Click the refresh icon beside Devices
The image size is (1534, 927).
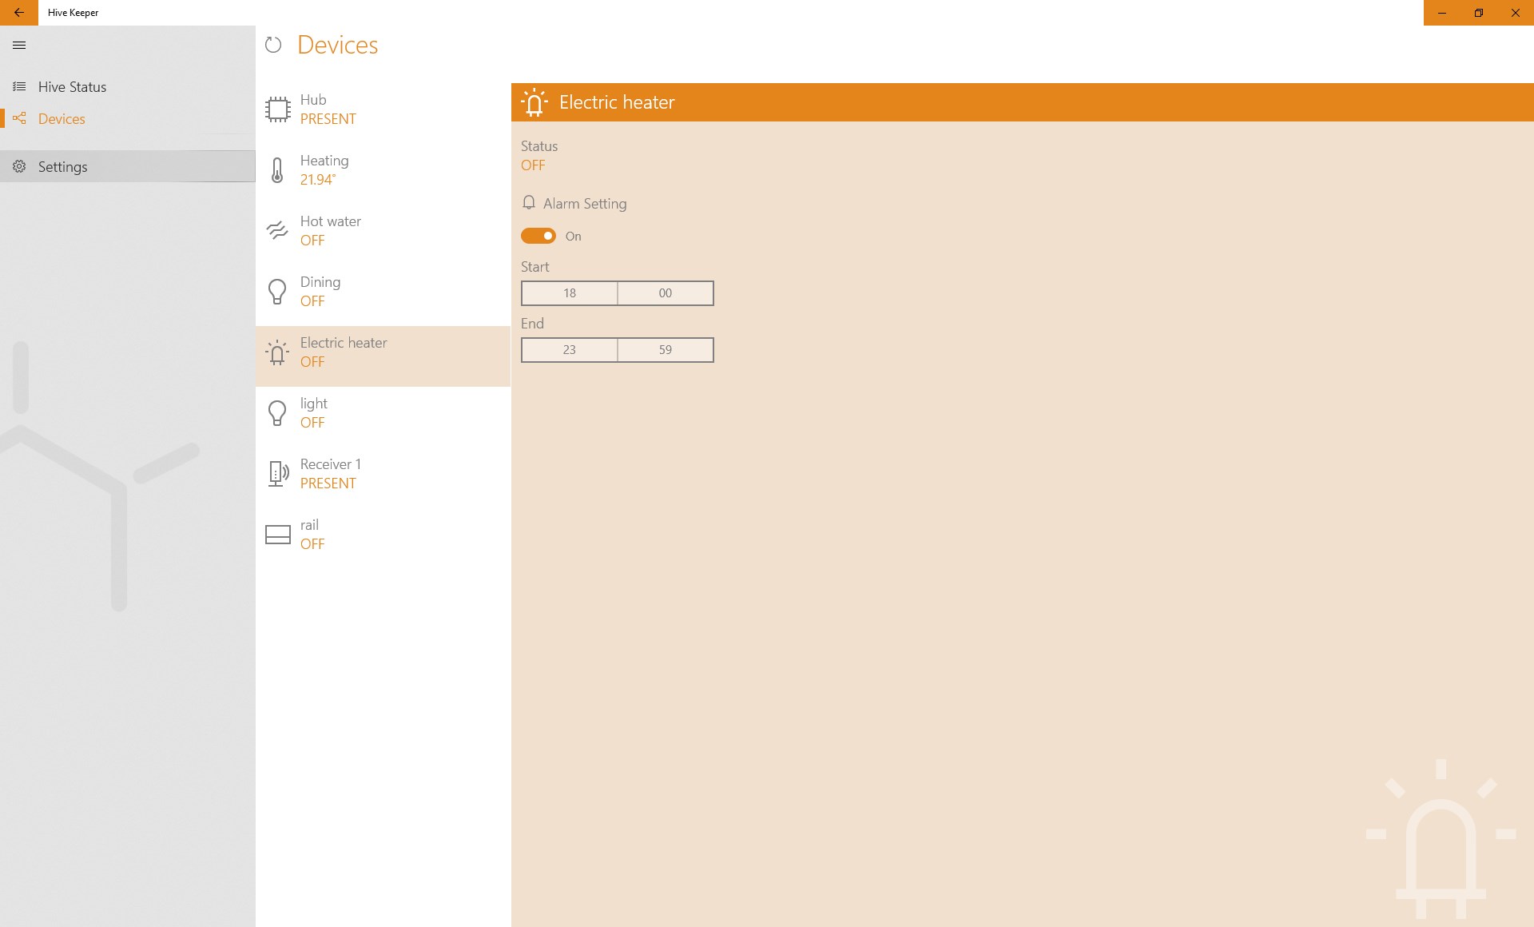click(x=273, y=45)
